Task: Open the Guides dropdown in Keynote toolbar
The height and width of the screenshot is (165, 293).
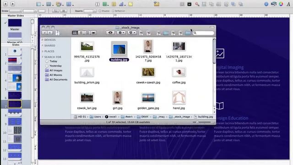Action: coord(50,4)
